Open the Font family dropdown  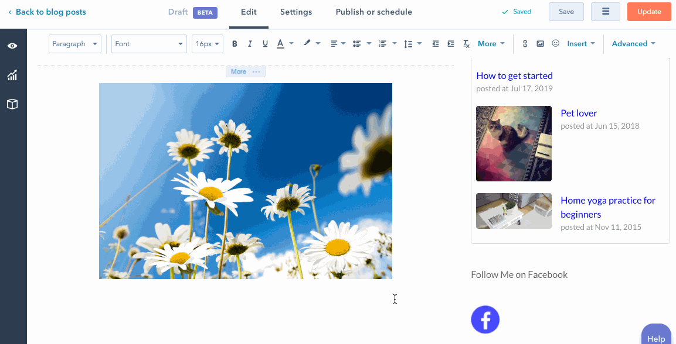(x=149, y=44)
